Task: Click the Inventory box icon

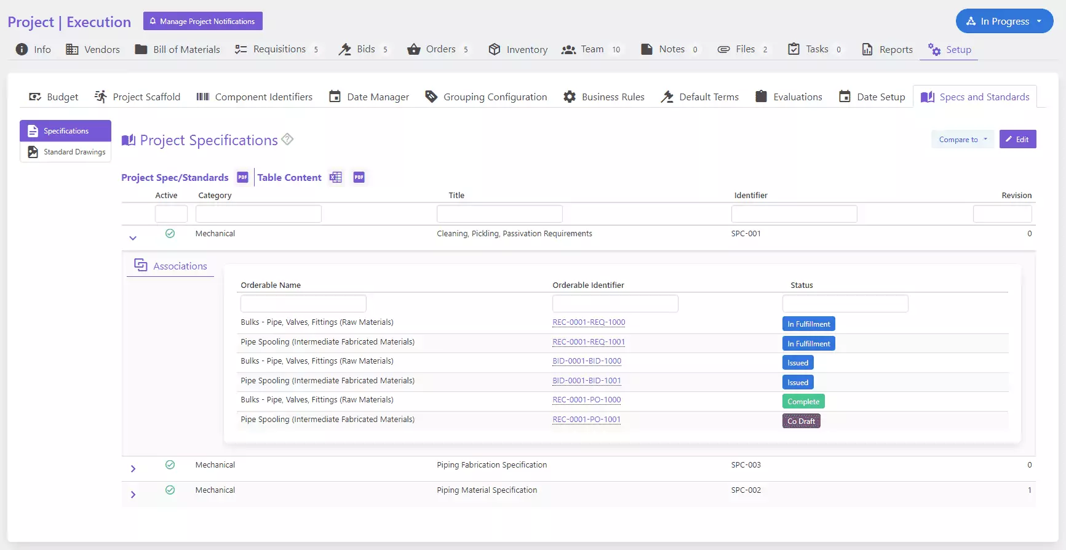Action: tap(495, 49)
